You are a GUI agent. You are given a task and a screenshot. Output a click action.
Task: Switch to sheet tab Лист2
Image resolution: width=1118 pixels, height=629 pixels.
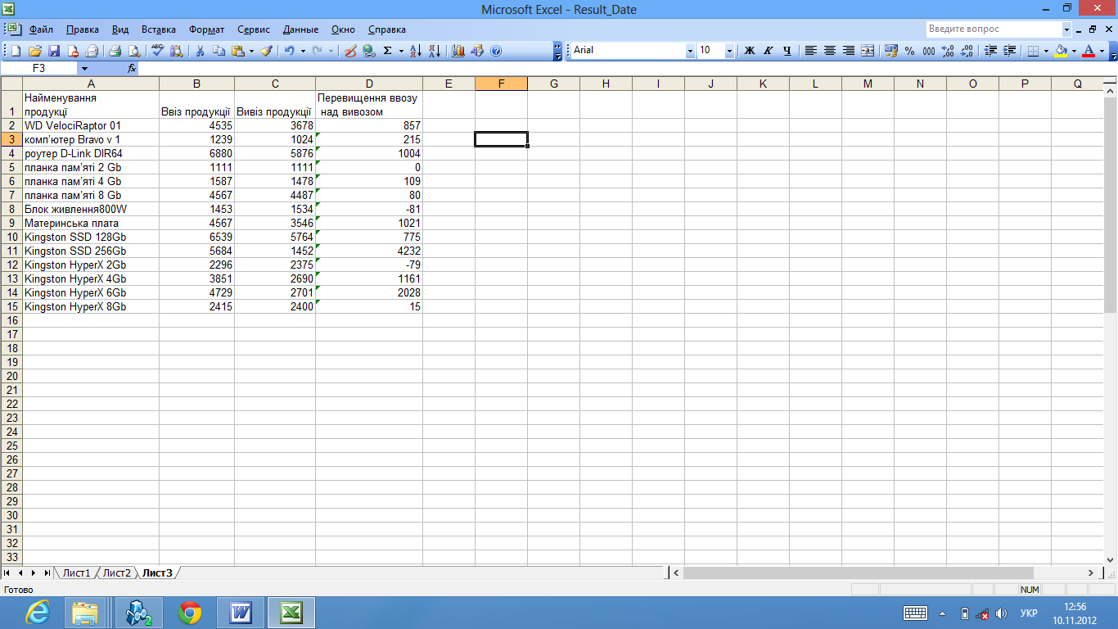117,573
